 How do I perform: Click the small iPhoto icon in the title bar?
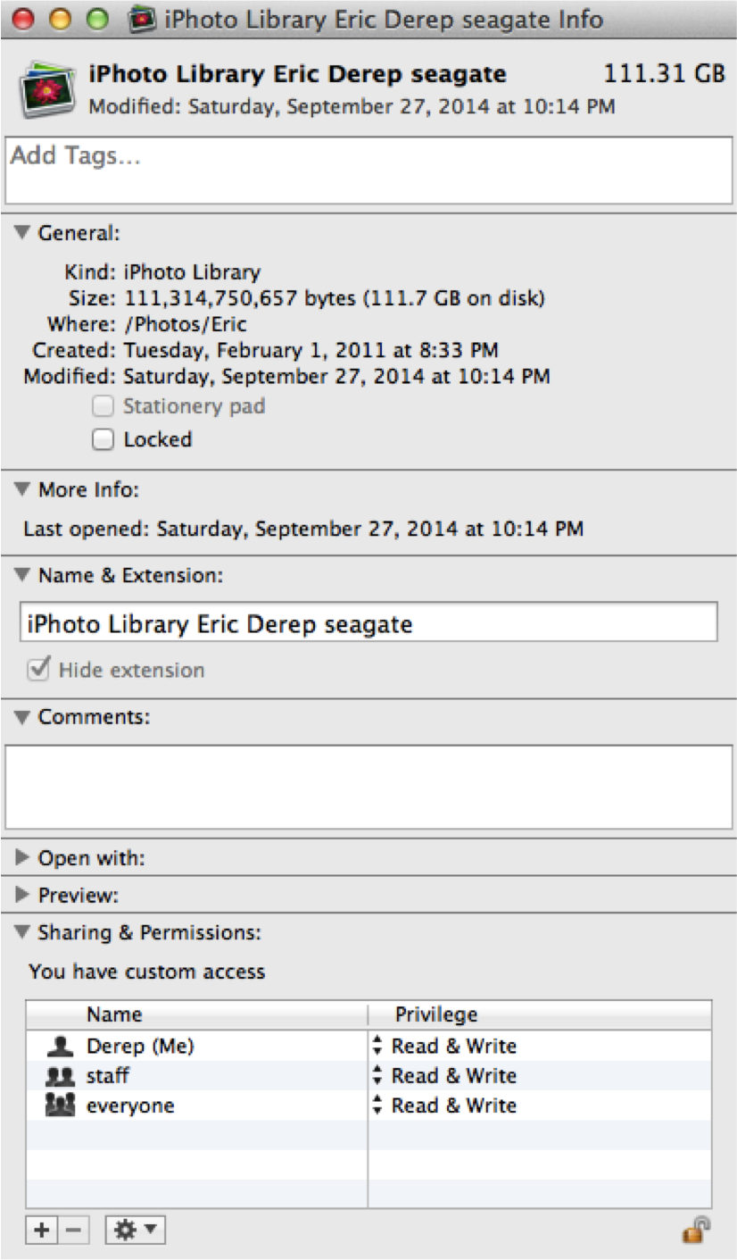tap(144, 19)
